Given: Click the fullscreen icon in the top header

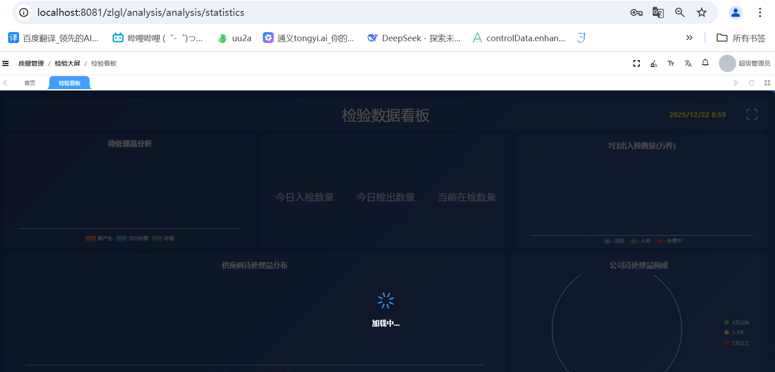Looking at the screenshot, I should tap(636, 63).
